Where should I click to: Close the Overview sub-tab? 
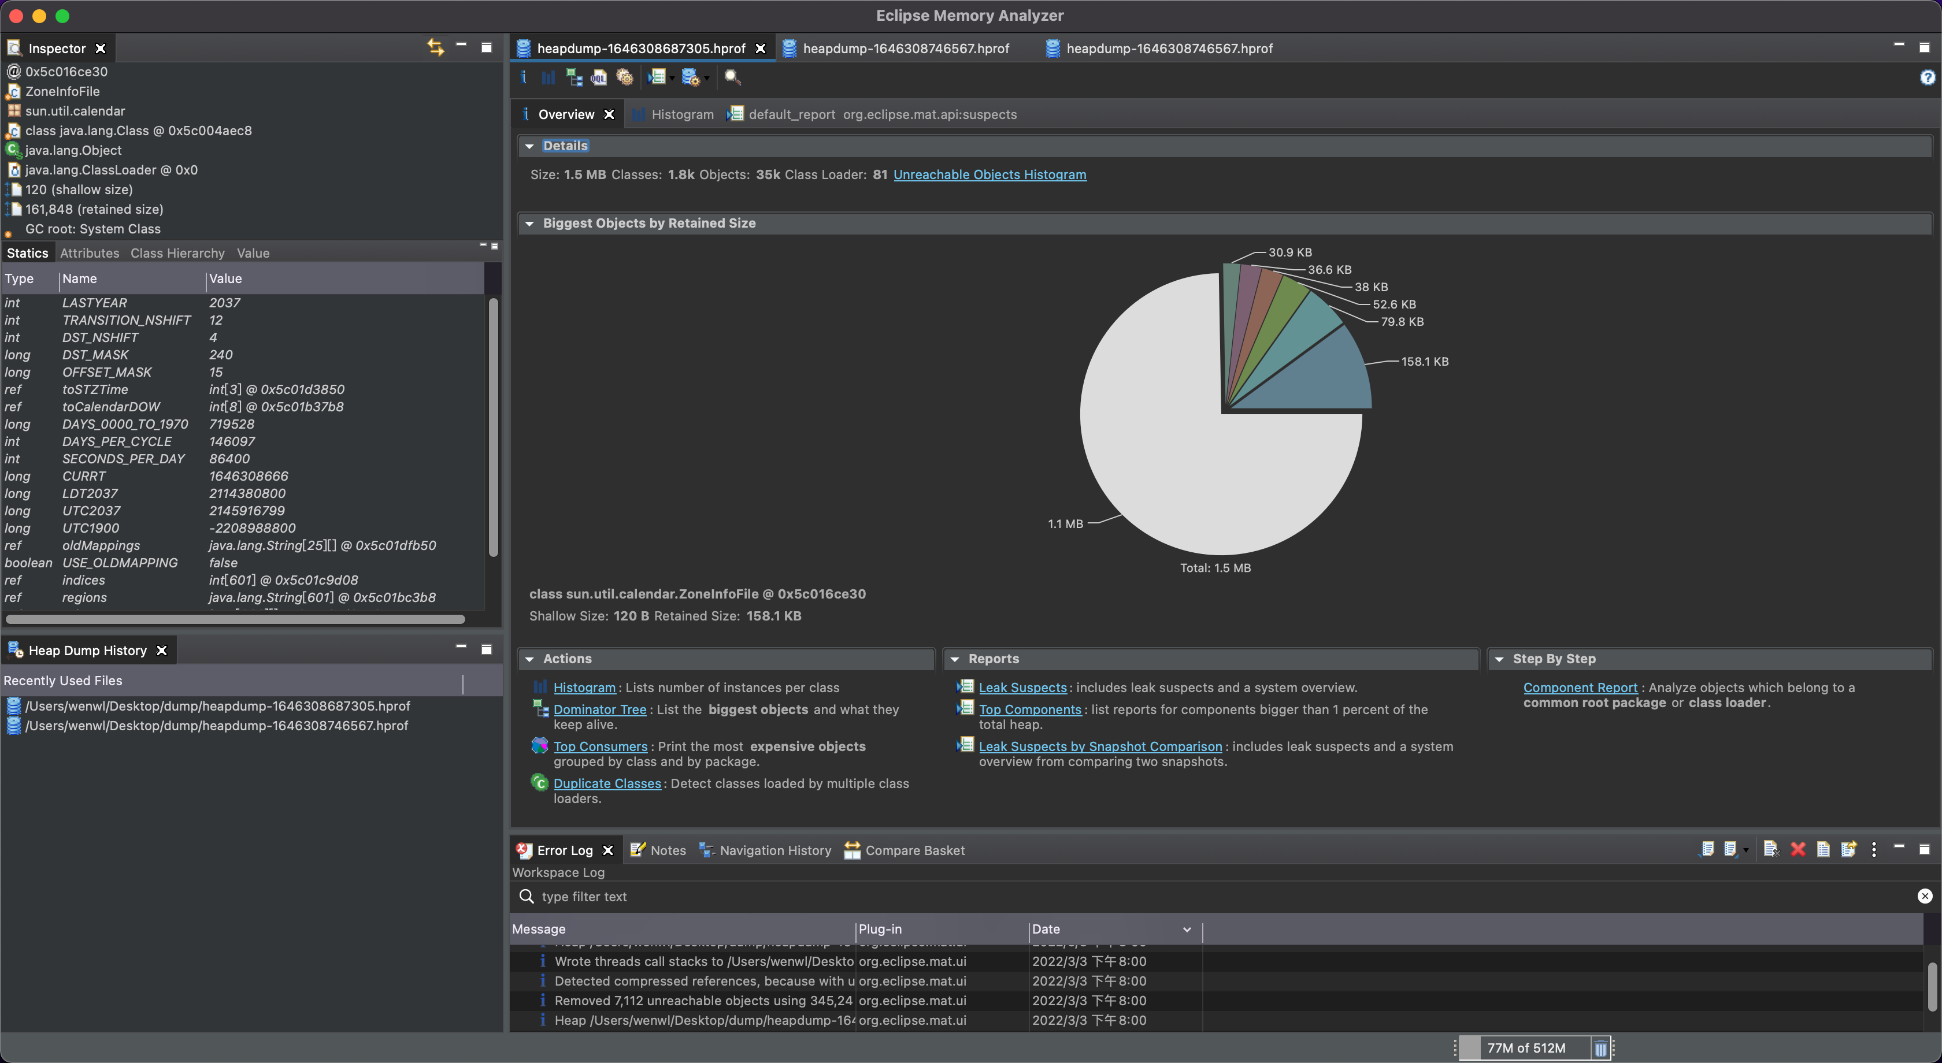pos(609,114)
